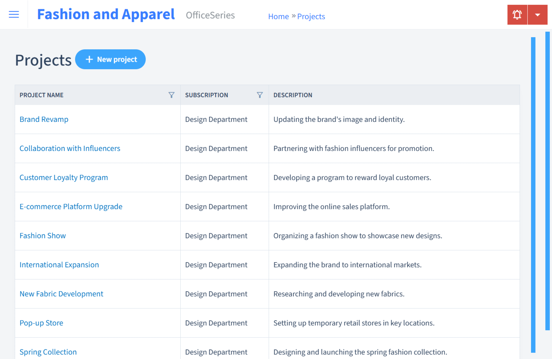
Task: Open the Brand Revamp project
Action: coord(44,119)
